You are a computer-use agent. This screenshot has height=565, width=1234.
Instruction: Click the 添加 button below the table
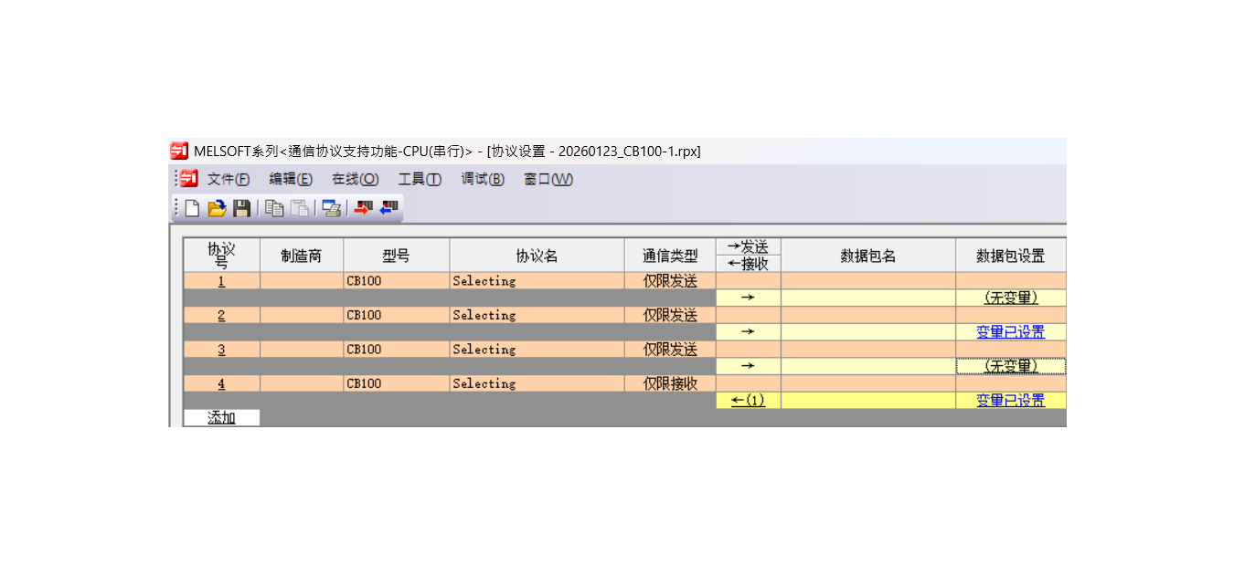tap(221, 418)
